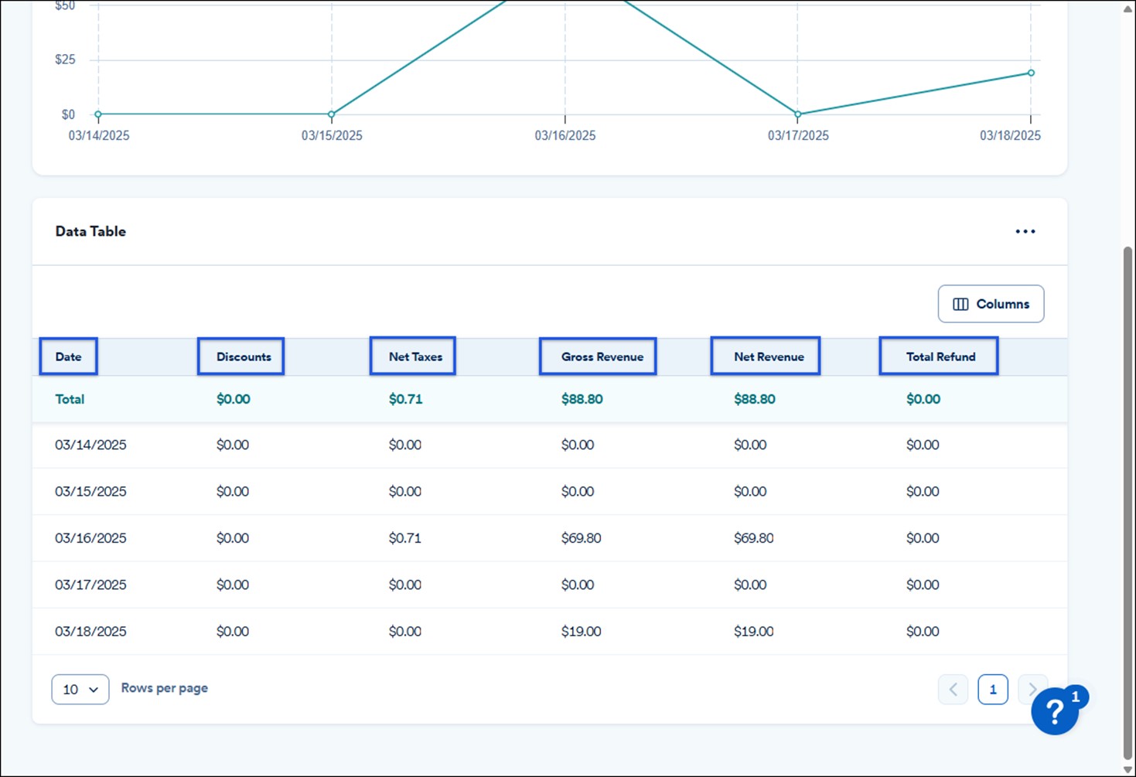
Task: Click the chart data point for 03/18/2025
Action: tap(1029, 71)
